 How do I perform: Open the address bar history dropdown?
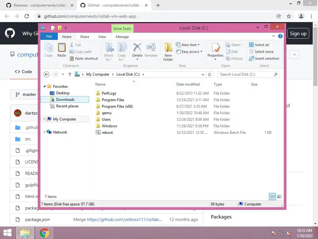point(203,75)
